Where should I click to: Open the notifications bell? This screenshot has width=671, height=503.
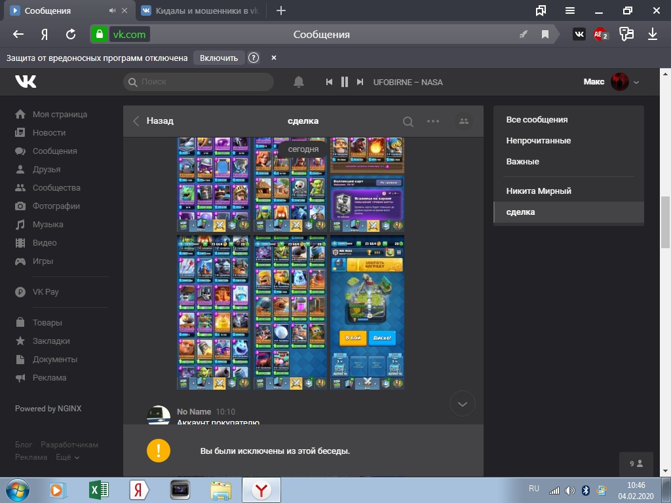(299, 82)
